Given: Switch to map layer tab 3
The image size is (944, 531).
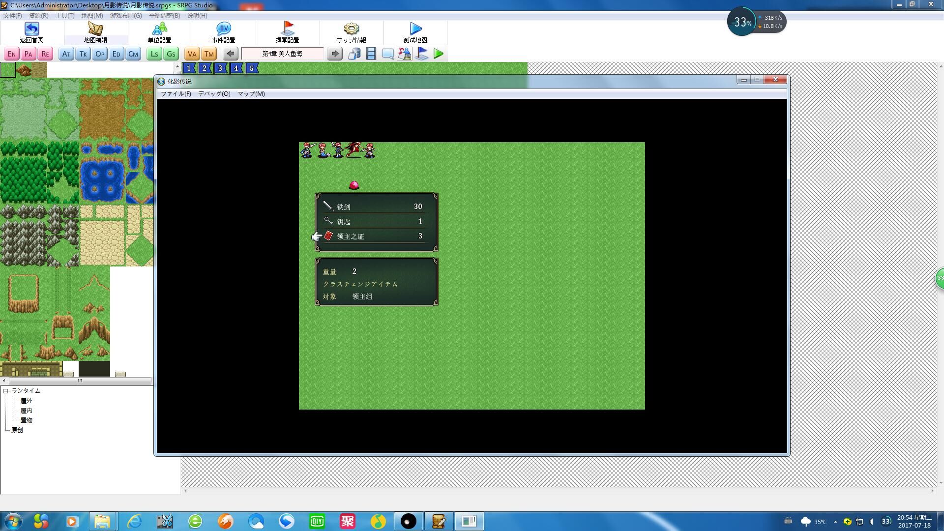Looking at the screenshot, I should [220, 68].
